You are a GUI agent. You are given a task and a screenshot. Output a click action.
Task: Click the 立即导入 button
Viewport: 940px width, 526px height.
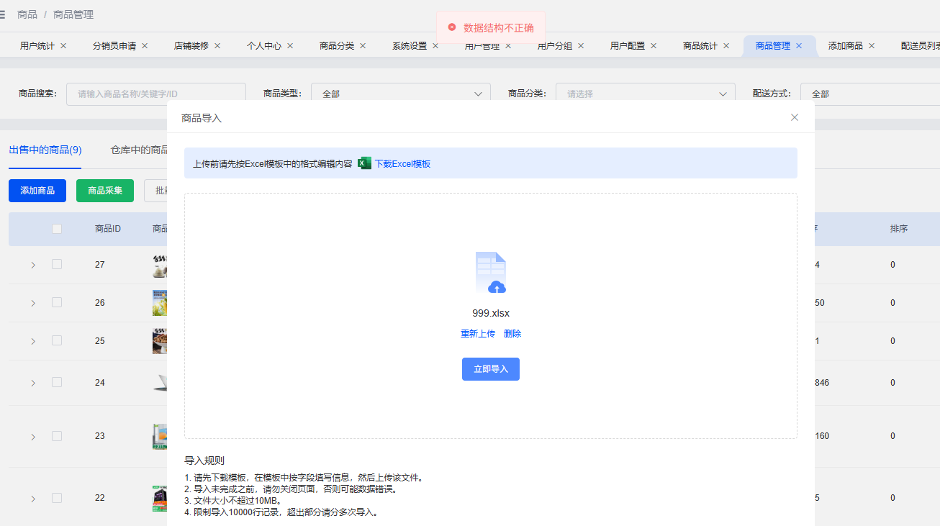tap(491, 369)
